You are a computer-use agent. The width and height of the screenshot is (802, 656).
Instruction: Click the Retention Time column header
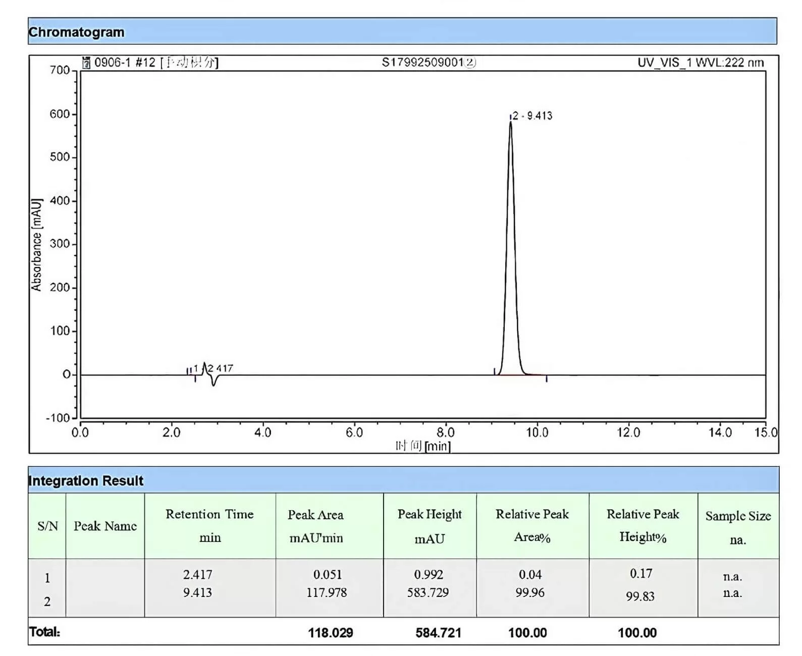click(209, 525)
